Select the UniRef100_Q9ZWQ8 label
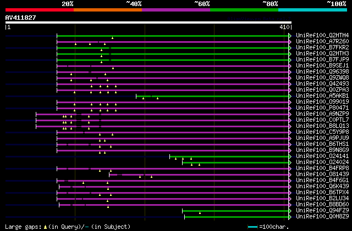Screen dimensions: 352x231 tap(322, 77)
